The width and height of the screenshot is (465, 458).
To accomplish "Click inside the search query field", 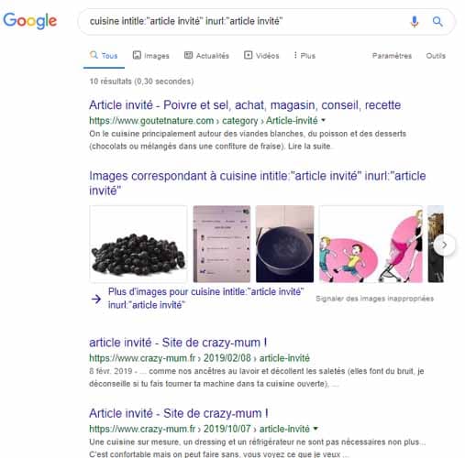I will (x=245, y=21).
